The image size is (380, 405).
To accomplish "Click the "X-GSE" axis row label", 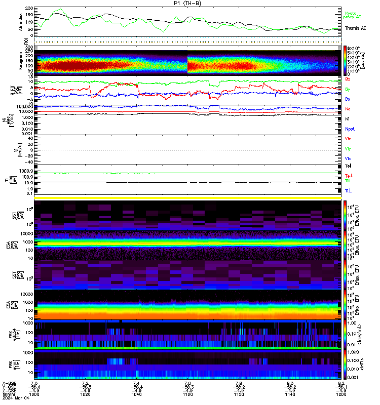I will [x=9, y=383].
